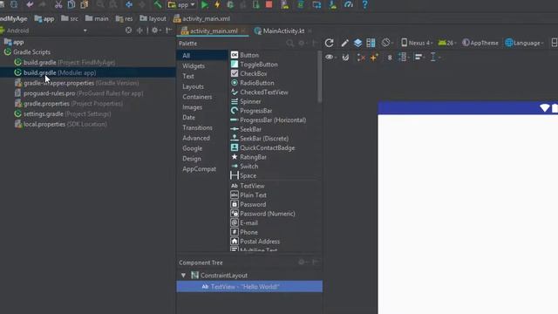Click the Copy icon in the main toolbar
558x314 pixels.
[x=71, y=4]
